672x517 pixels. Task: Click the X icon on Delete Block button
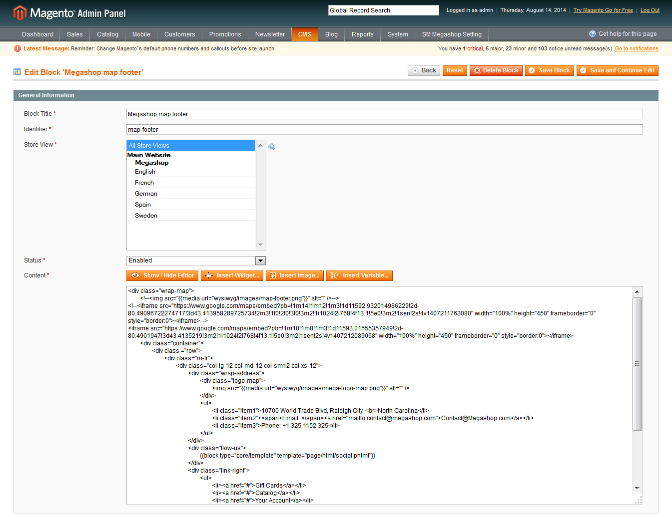pyautogui.click(x=477, y=70)
